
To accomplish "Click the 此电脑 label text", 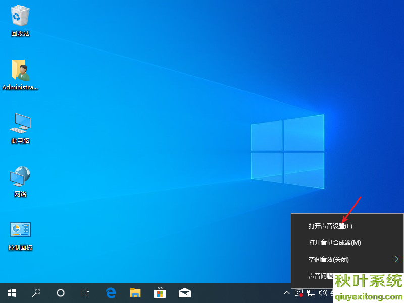I will 20,141.
